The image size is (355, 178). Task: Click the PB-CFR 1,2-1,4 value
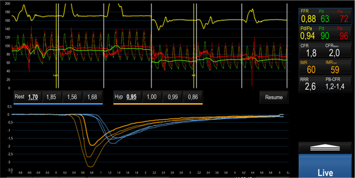click(x=335, y=87)
